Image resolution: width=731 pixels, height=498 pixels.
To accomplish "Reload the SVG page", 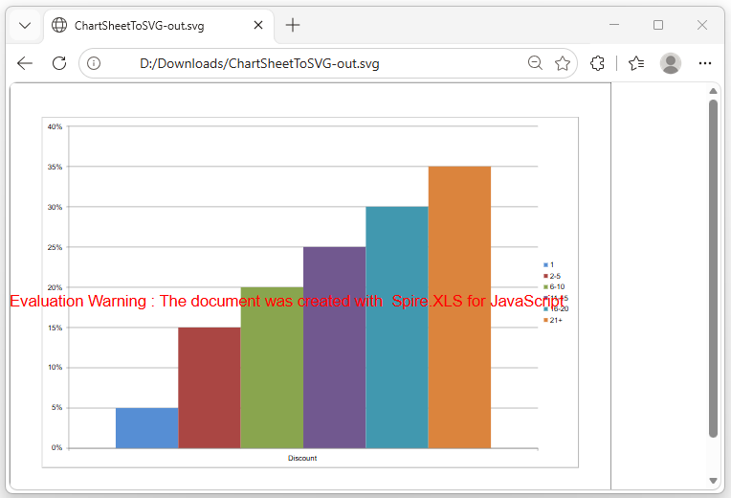I will (x=59, y=63).
